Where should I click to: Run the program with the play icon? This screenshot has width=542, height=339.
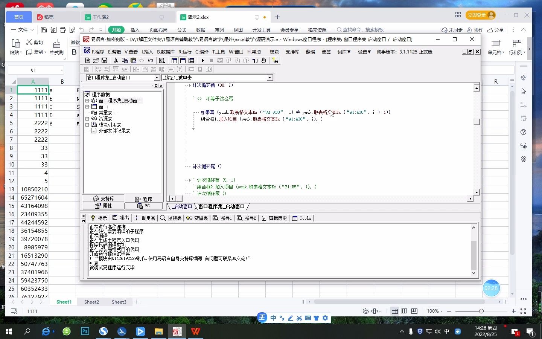(x=202, y=60)
